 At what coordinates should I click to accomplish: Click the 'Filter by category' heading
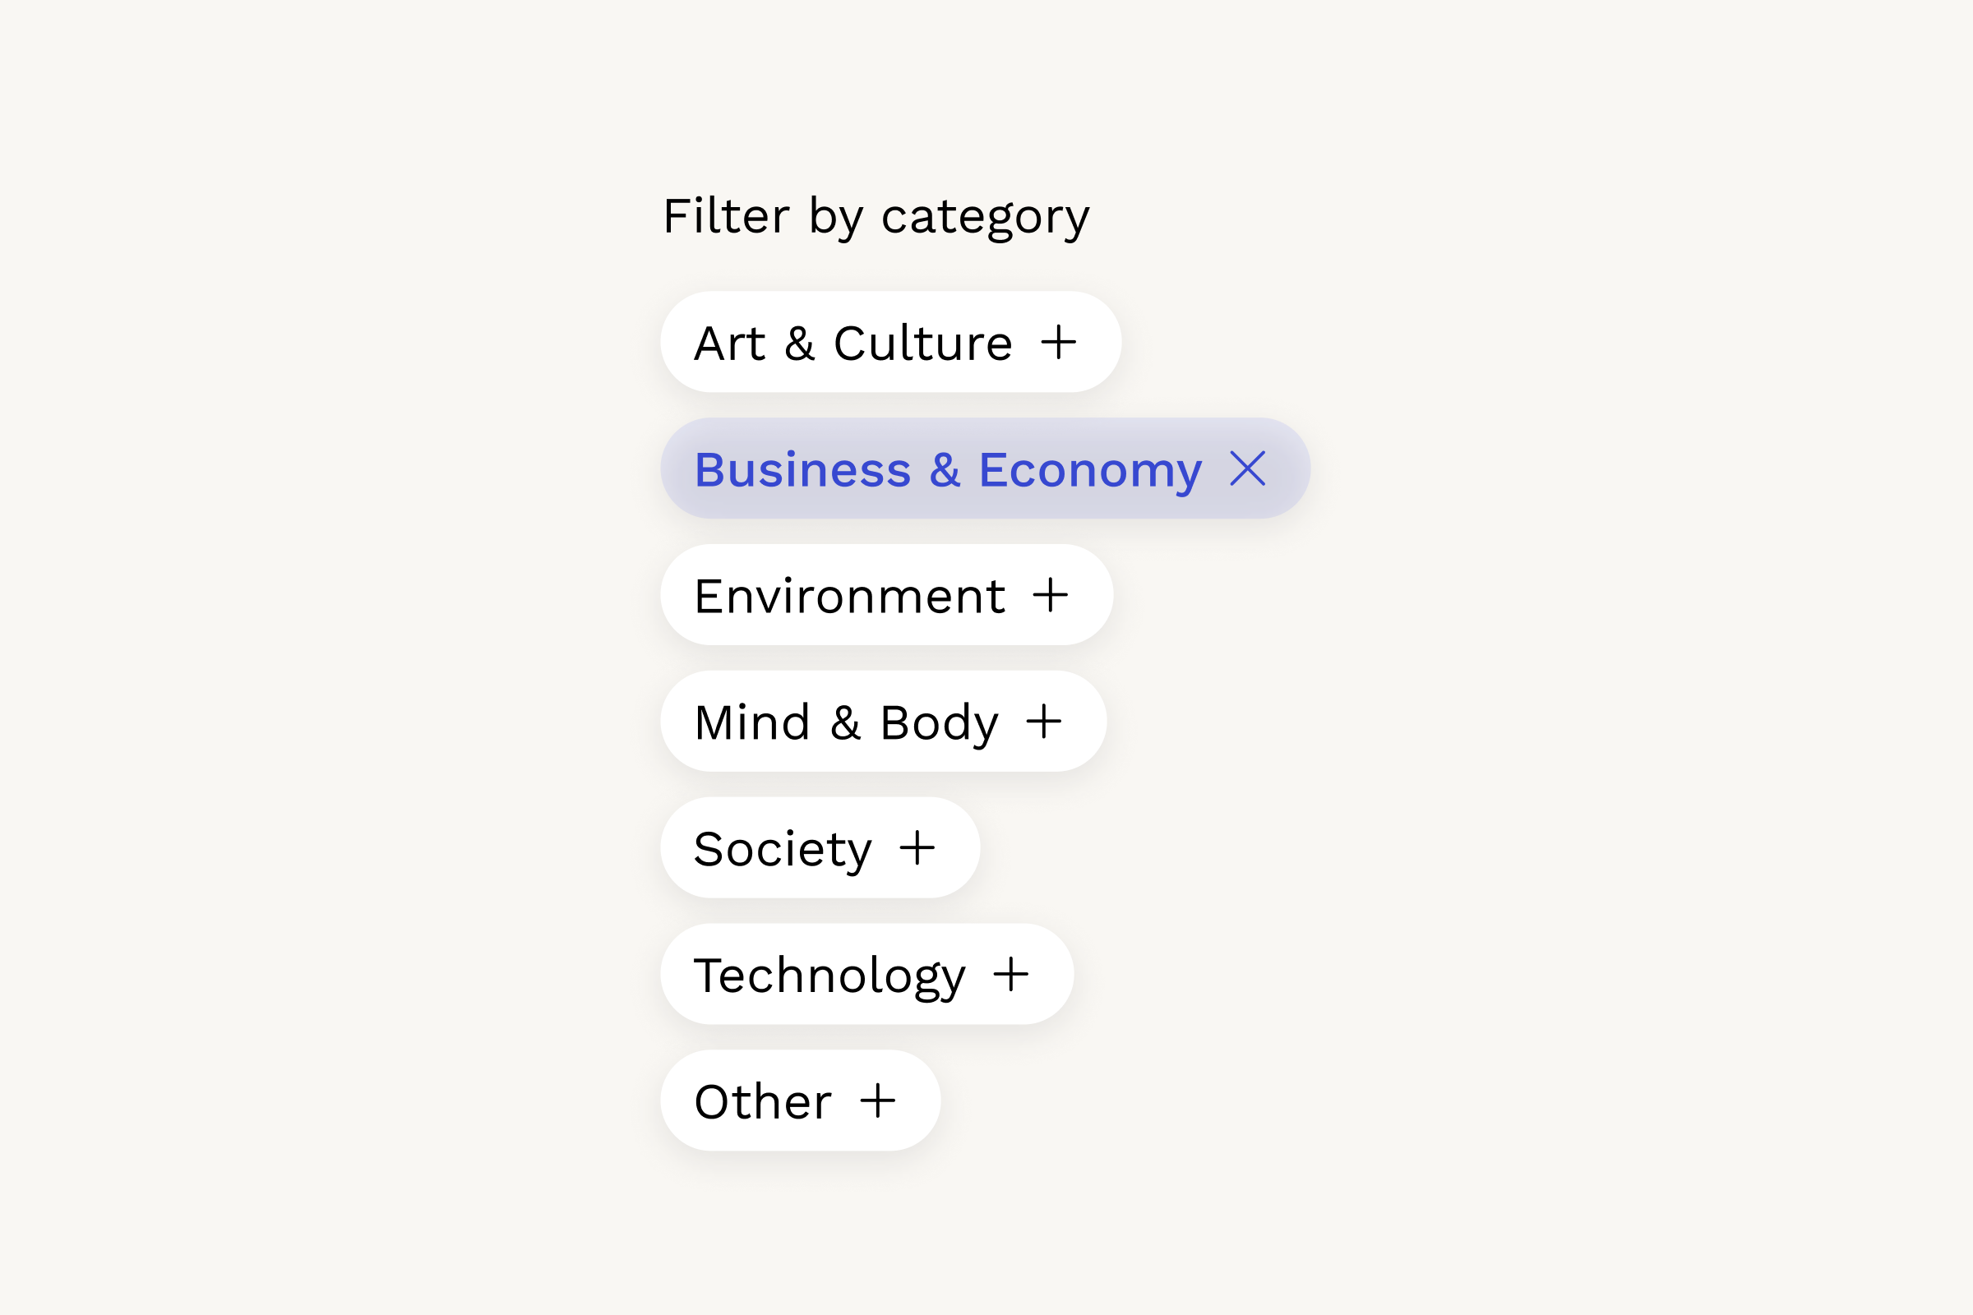(876, 217)
